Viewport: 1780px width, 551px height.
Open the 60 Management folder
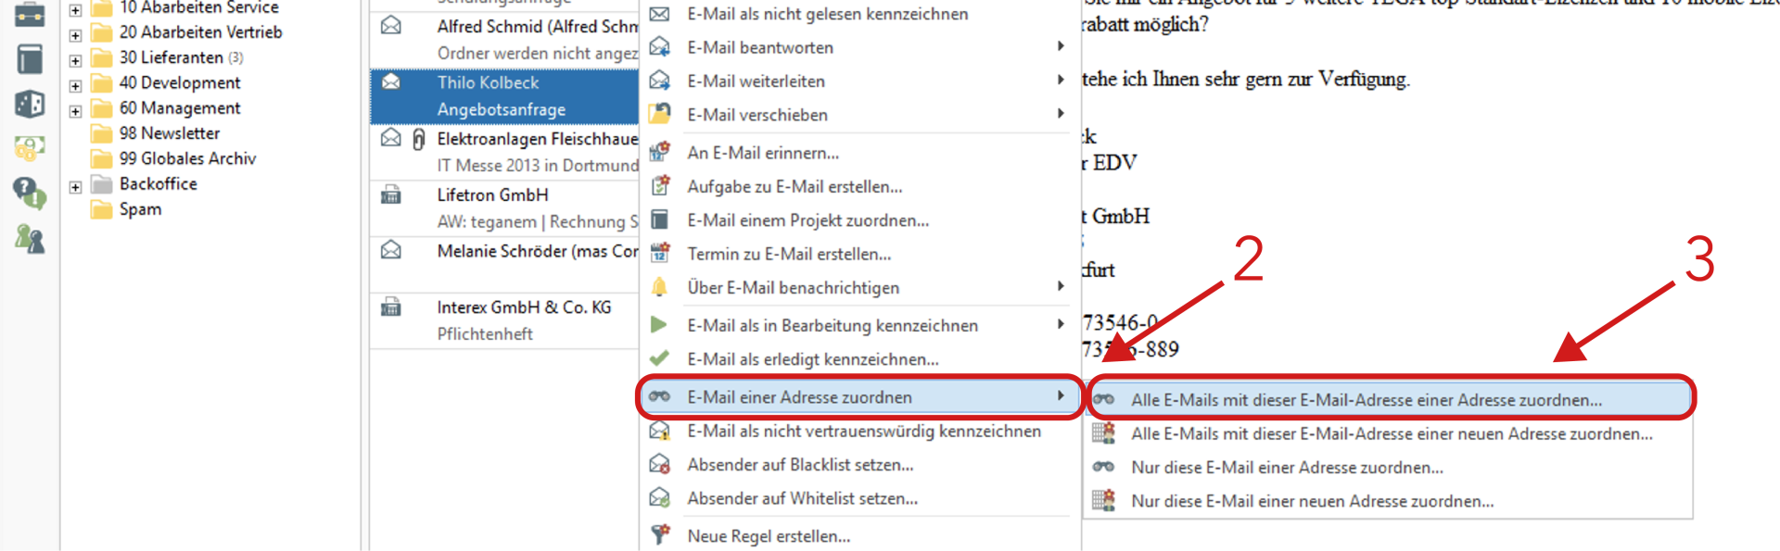(179, 108)
